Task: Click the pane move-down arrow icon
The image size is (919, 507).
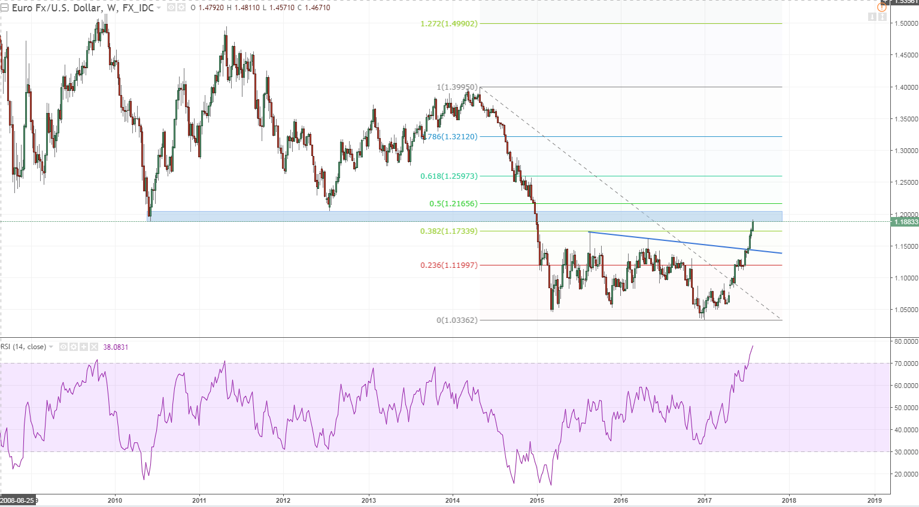Action: 872,17
